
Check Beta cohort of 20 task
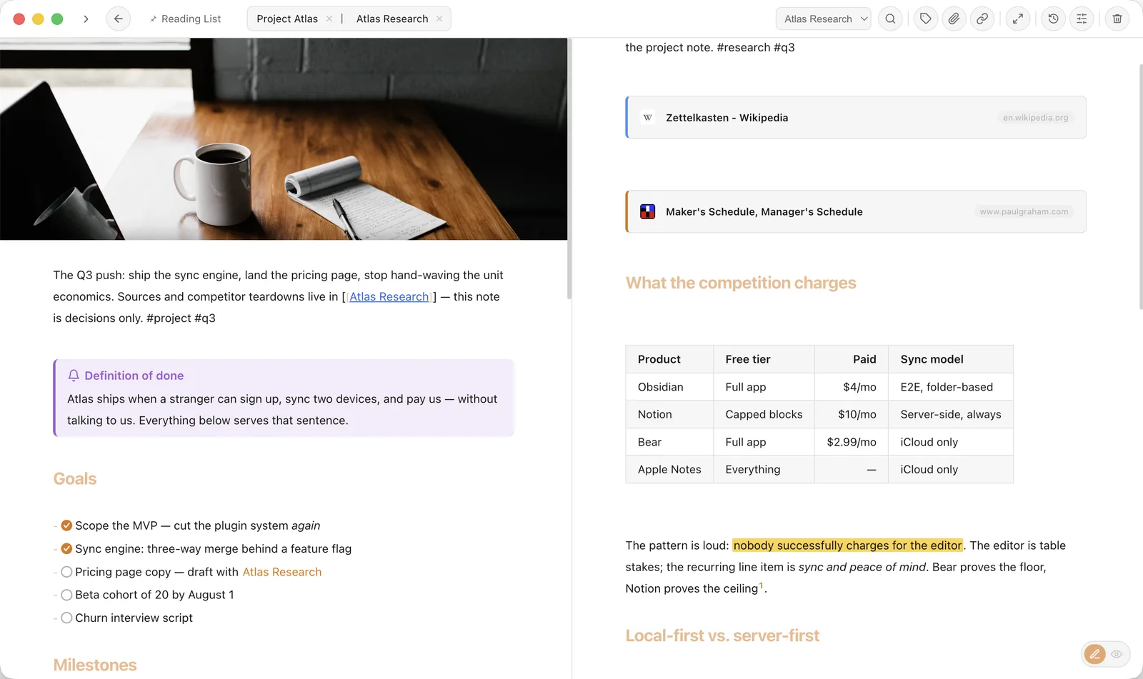click(66, 595)
